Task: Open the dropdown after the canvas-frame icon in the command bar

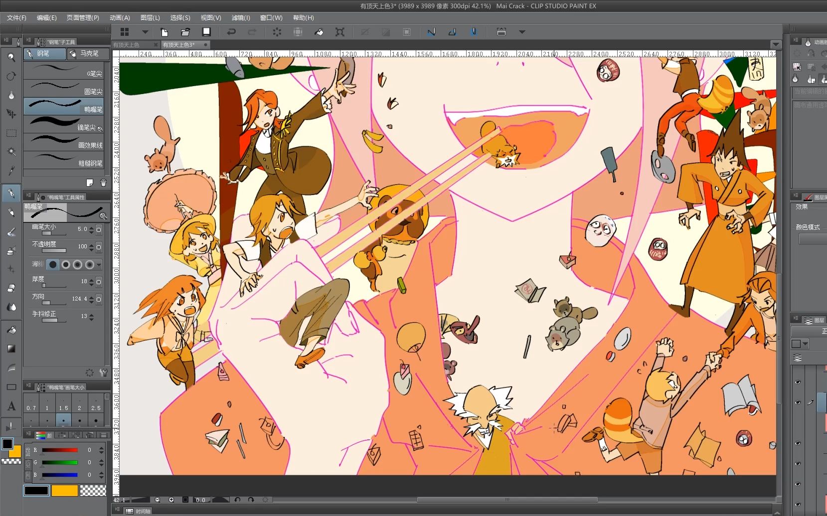Action: (522, 32)
